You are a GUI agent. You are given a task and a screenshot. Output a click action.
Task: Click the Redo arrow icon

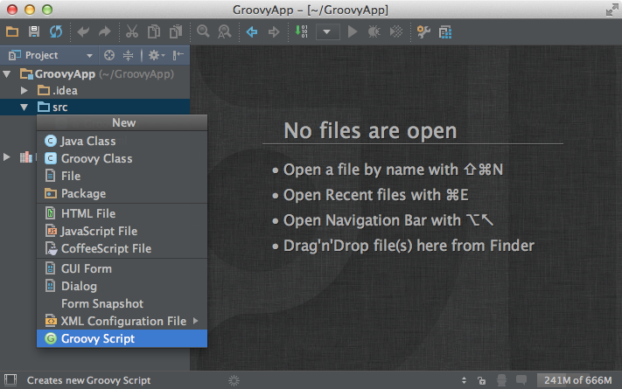105,31
